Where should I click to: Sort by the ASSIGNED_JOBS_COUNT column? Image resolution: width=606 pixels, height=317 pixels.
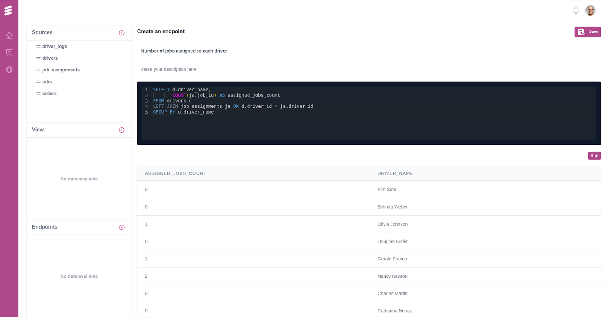coord(175,173)
